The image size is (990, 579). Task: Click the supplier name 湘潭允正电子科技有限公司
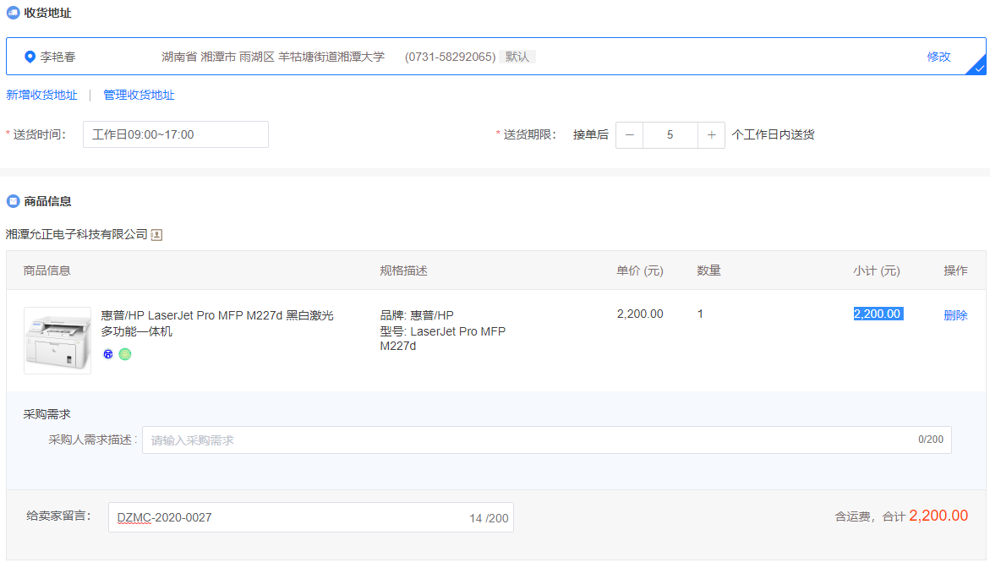point(76,234)
